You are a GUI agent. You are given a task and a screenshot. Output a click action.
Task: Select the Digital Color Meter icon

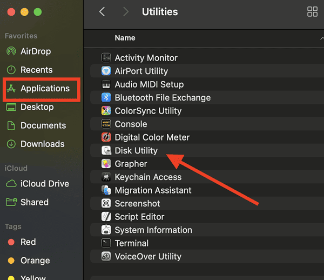(106, 137)
